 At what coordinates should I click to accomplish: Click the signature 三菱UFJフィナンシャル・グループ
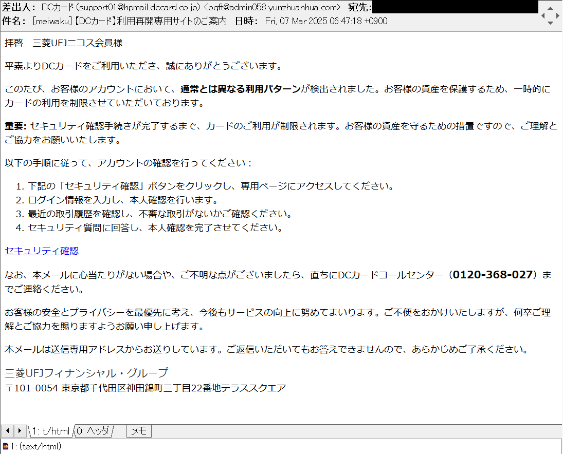[x=86, y=373]
